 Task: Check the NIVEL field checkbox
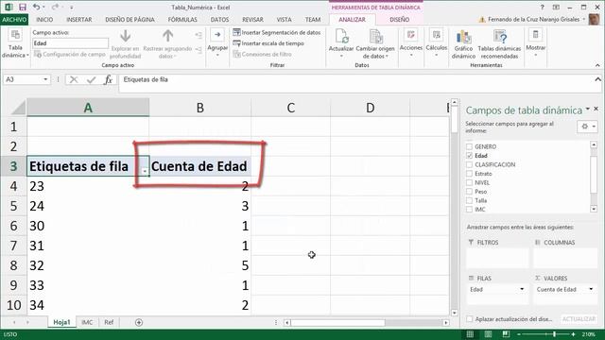coord(469,182)
